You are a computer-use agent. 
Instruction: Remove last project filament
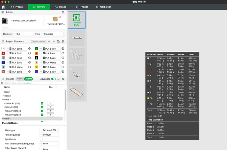tap(54, 41)
